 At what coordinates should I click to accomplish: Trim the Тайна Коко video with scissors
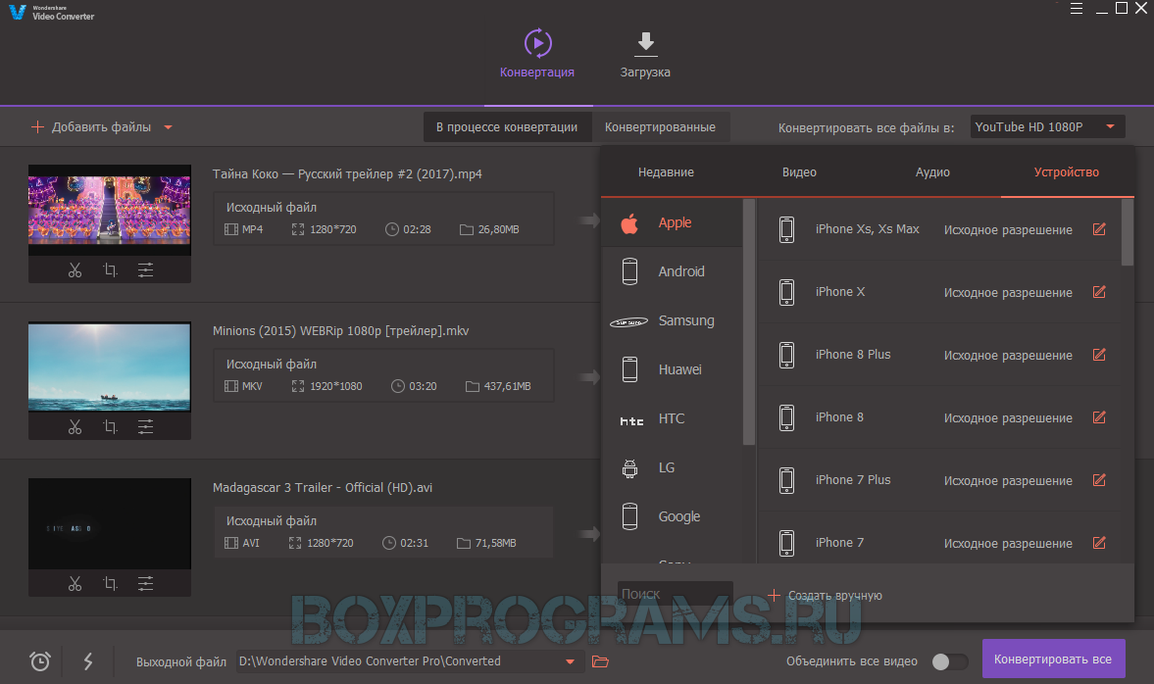(75, 269)
